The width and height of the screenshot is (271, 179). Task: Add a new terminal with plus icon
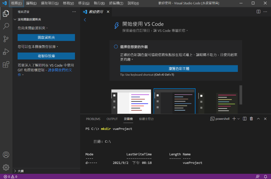[234, 119]
